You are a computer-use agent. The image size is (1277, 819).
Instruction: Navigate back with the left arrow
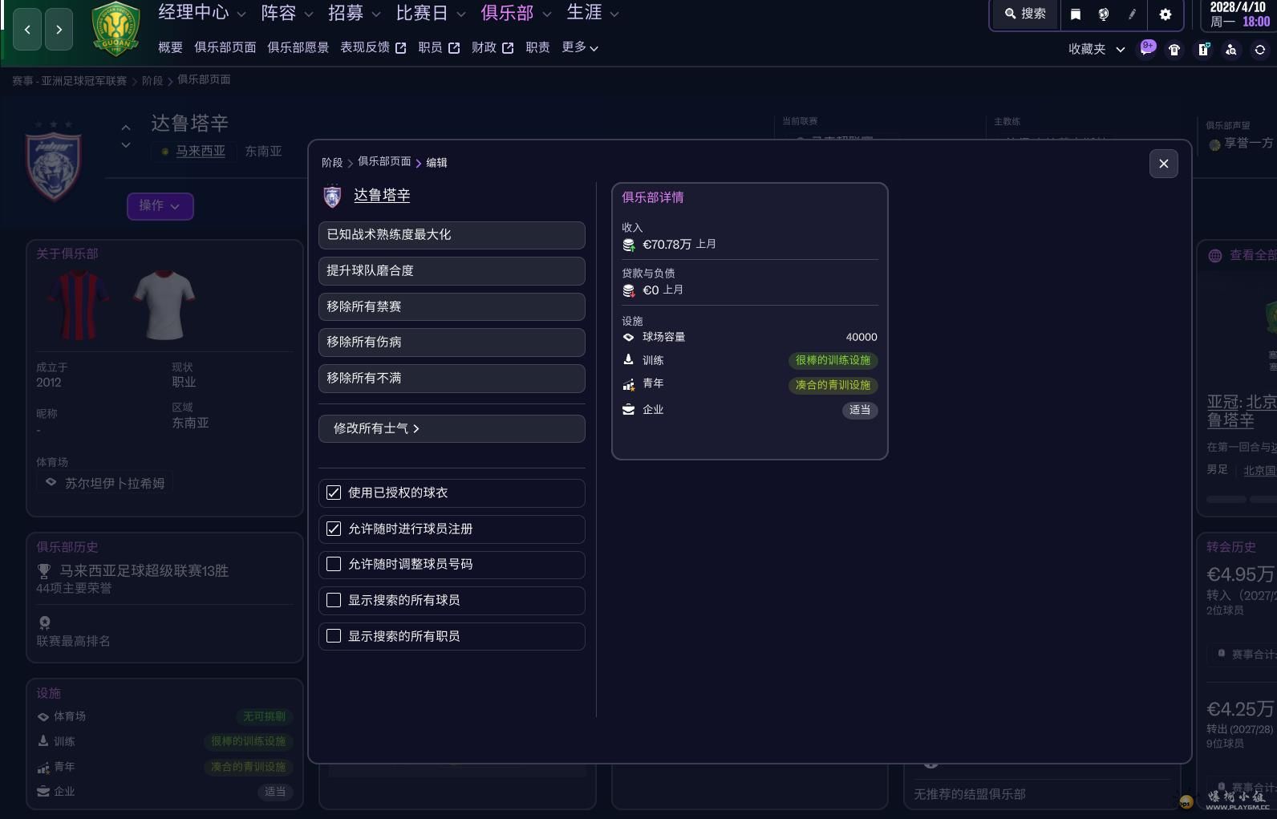click(27, 30)
